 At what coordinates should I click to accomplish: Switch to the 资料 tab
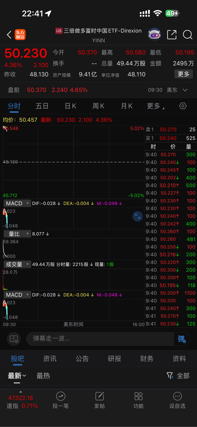[179, 359]
